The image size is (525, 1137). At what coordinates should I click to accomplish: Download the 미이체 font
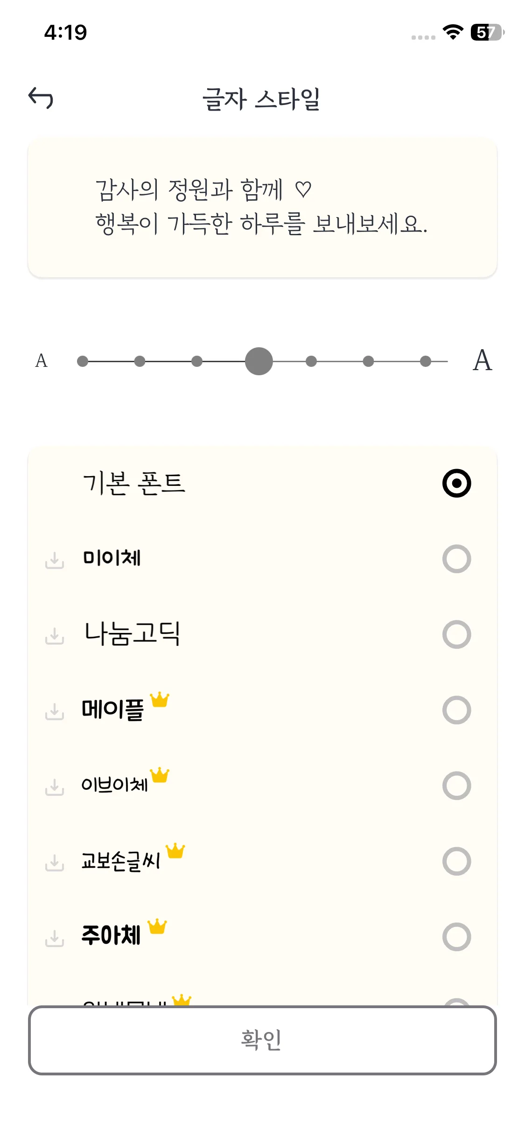click(x=55, y=560)
